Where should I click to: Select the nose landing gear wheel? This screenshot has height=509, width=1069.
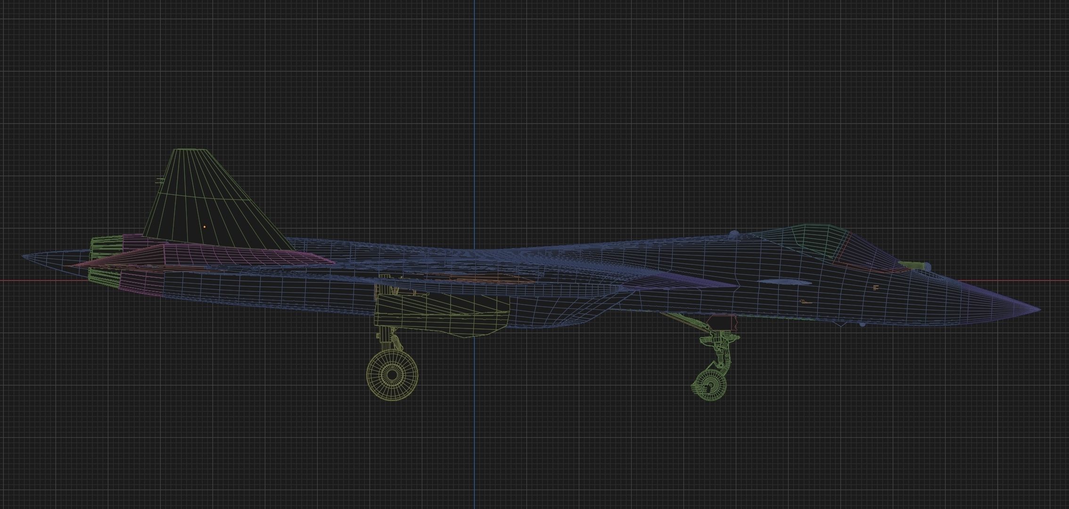point(710,385)
